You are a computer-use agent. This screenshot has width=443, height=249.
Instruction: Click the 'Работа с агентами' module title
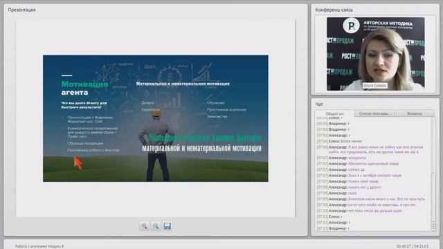pos(39,246)
